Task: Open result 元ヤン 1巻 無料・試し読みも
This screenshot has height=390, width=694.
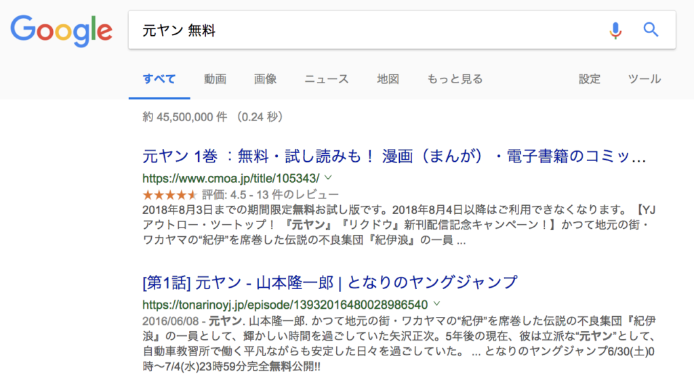Action: click(x=394, y=156)
